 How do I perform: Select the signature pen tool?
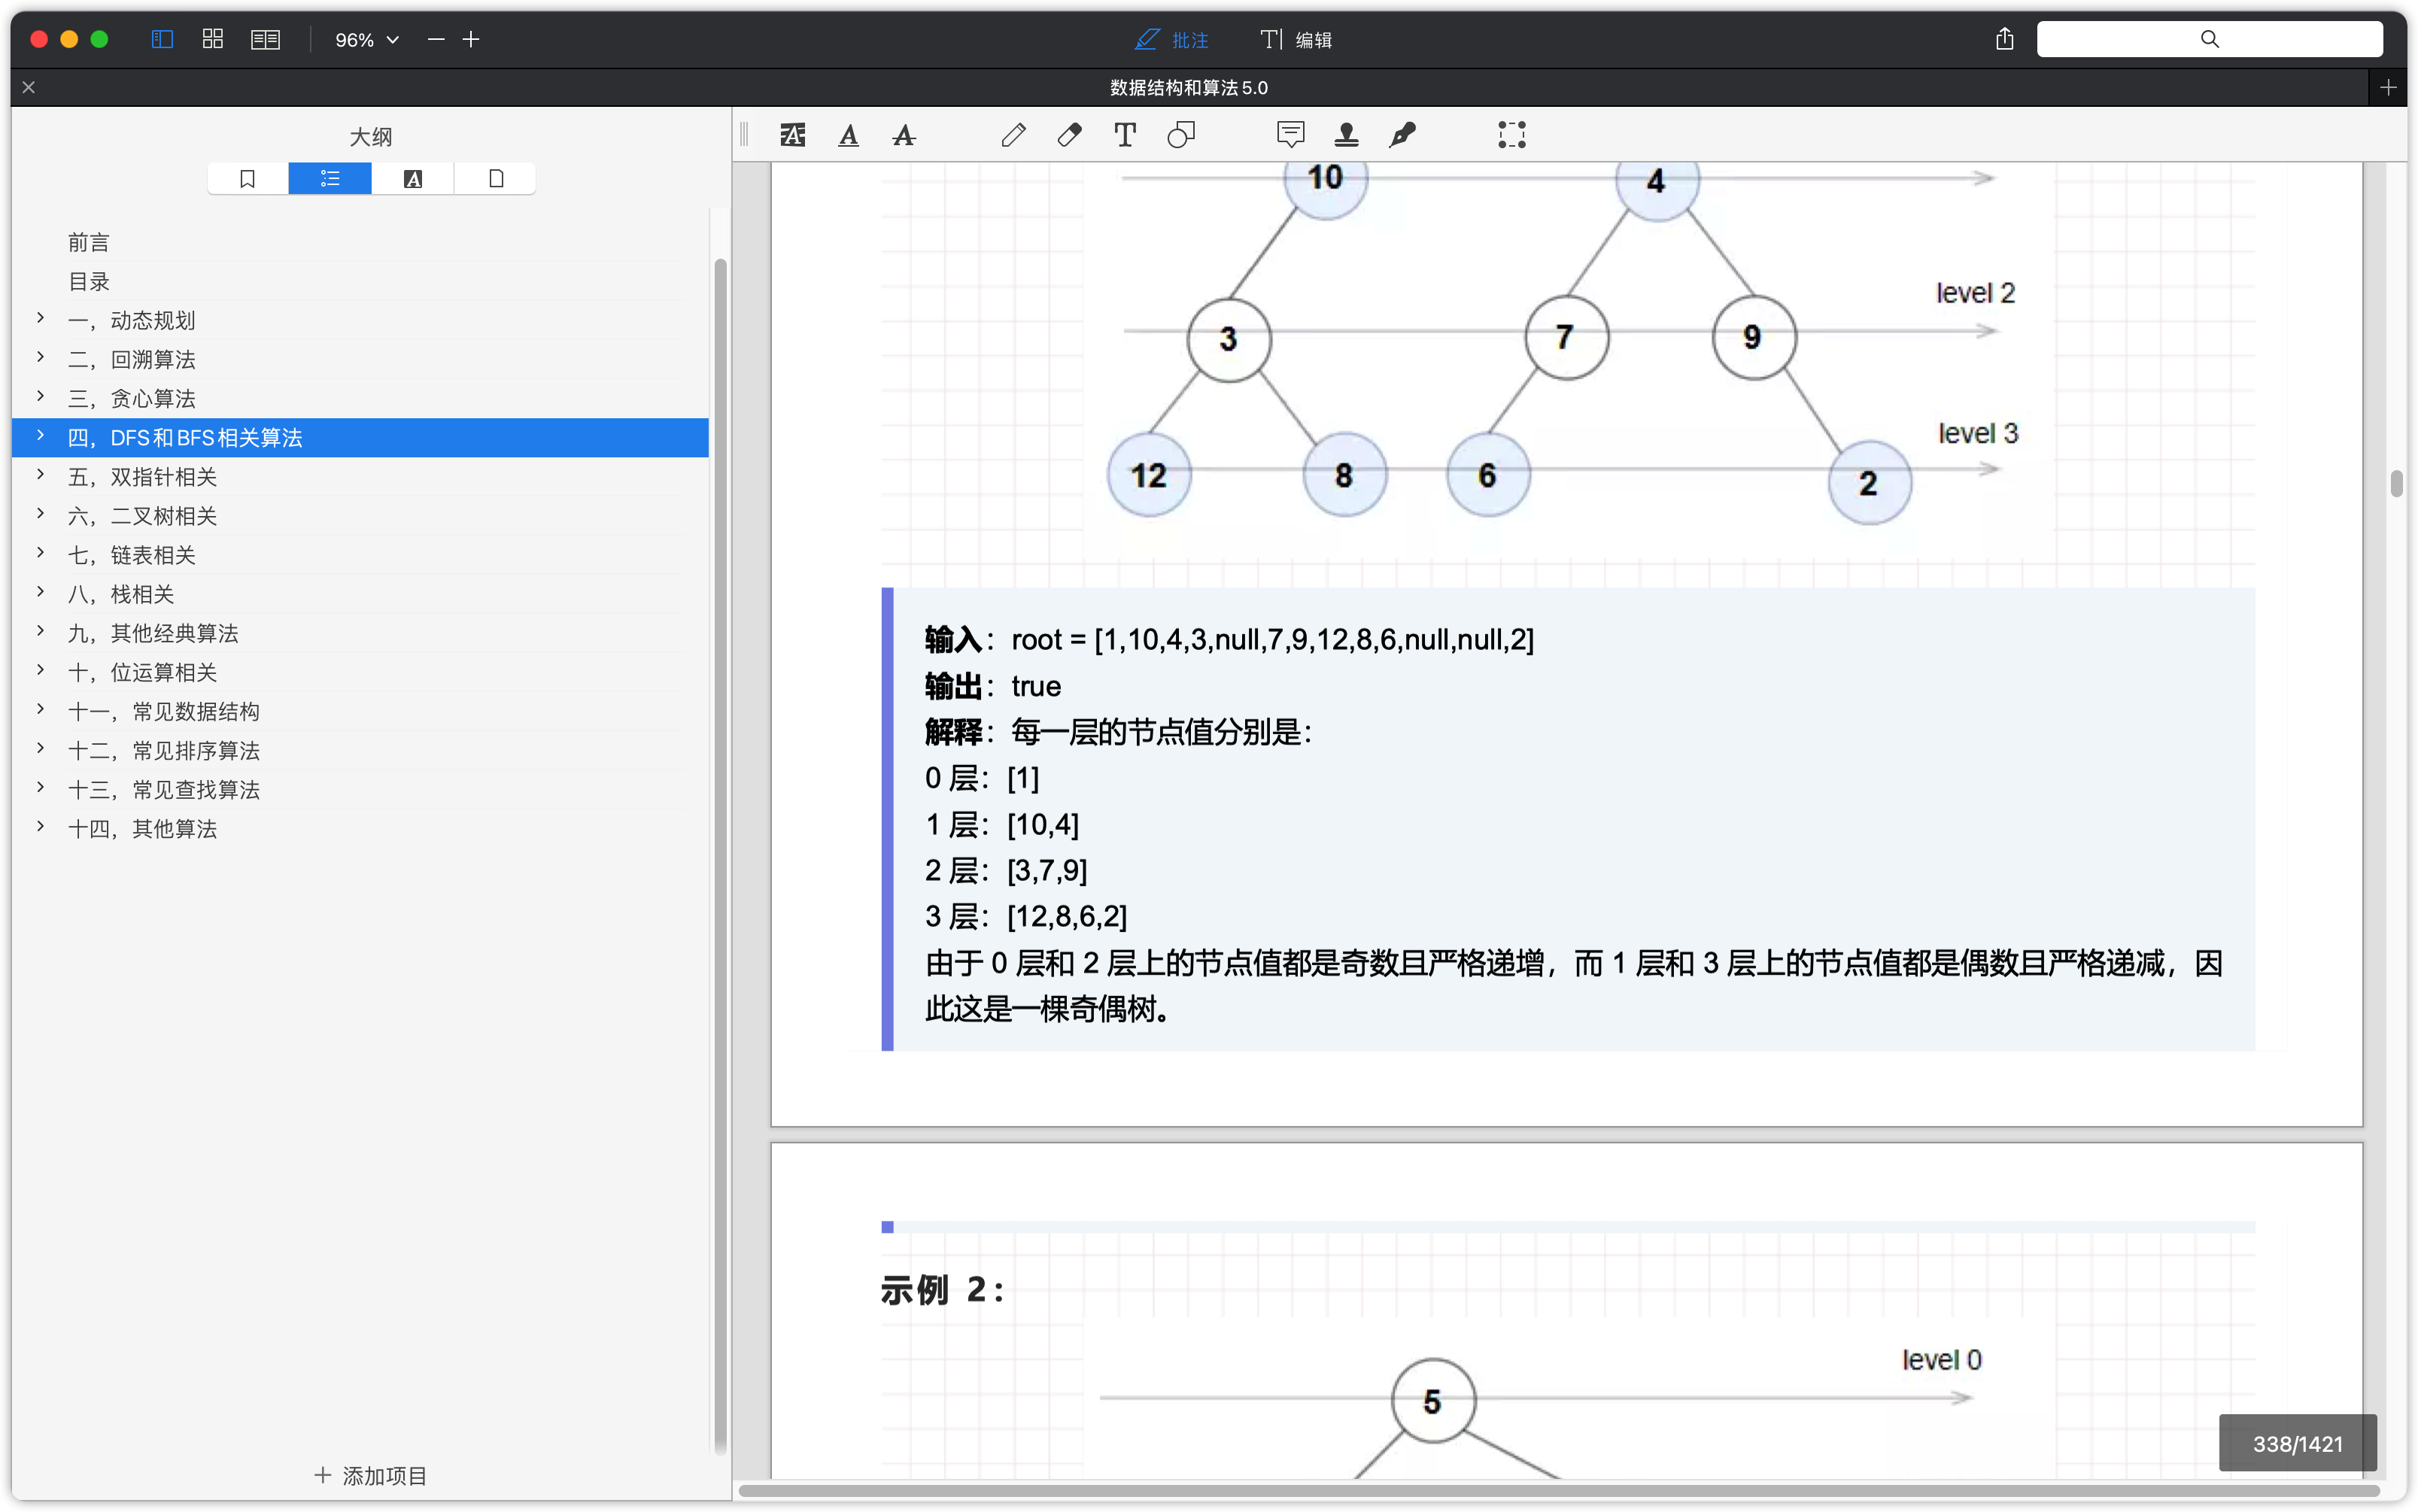coord(1402,135)
